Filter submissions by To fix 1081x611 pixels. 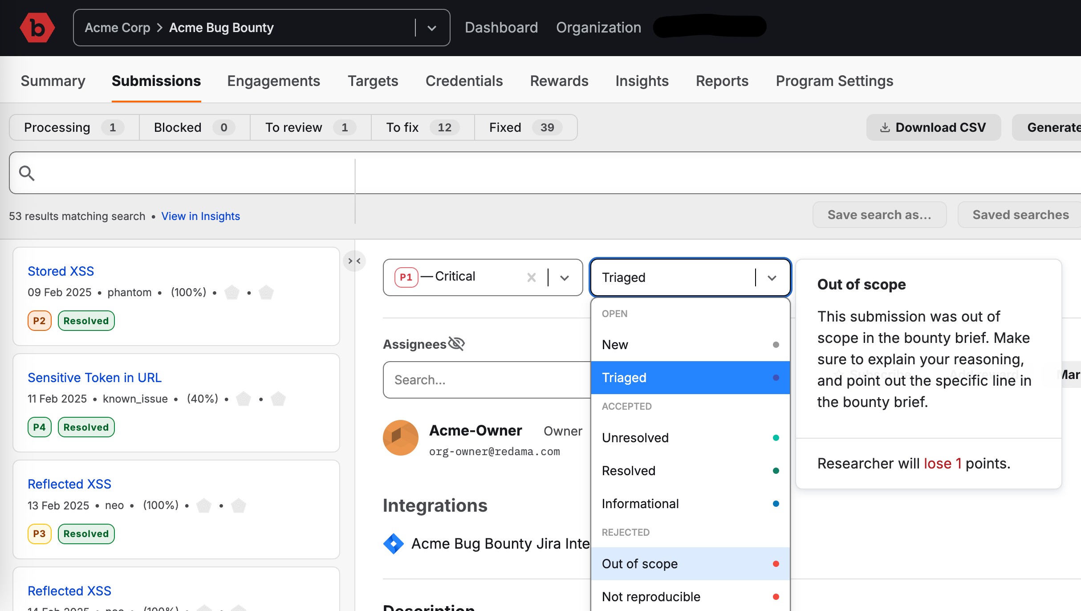(422, 128)
